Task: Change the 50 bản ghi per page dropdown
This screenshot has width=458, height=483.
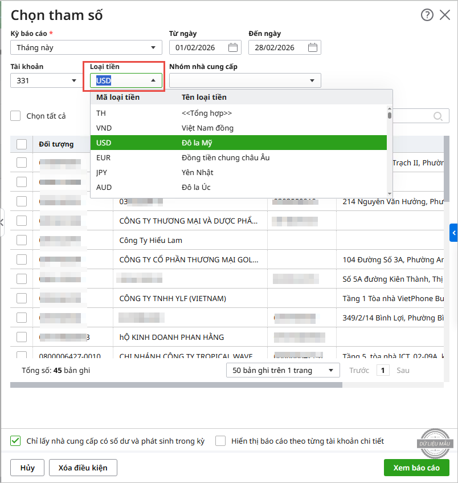Action: click(x=282, y=371)
